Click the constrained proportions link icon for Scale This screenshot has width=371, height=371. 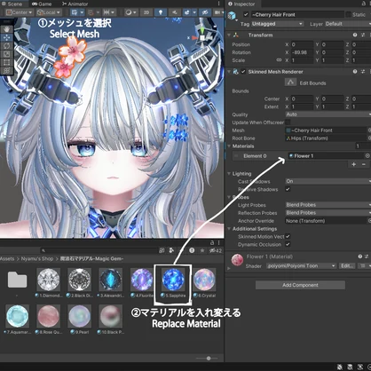[279, 60]
